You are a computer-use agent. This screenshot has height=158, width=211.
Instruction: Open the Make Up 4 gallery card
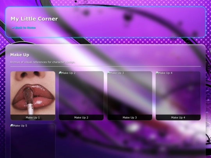click(x=178, y=96)
